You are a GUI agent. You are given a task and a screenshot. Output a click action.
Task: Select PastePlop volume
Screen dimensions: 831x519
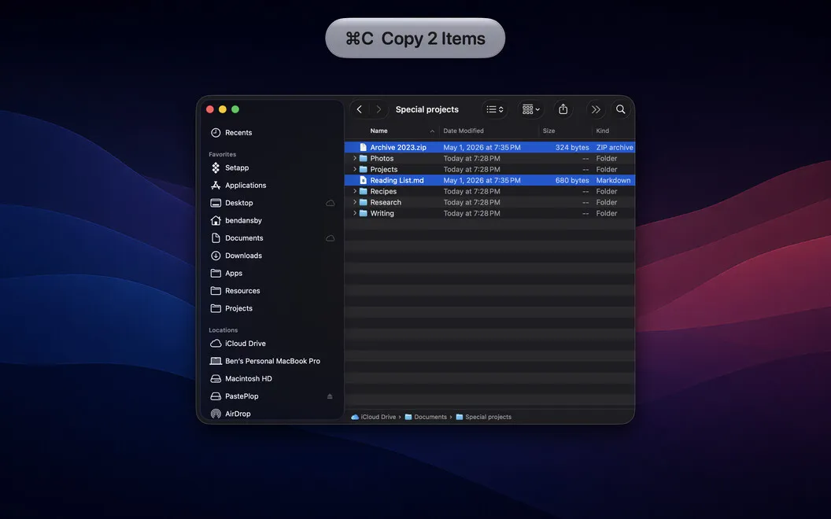(x=242, y=396)
